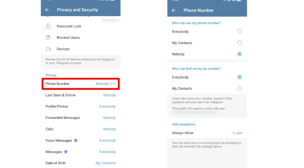
Task: Open Last Seen & Online setting
Action: click(80, 95)
